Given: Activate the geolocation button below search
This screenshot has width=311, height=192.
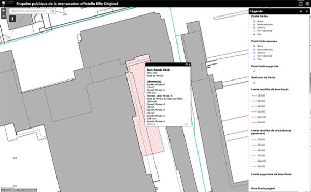Looking at the screenshot, I should pos(12,19).
